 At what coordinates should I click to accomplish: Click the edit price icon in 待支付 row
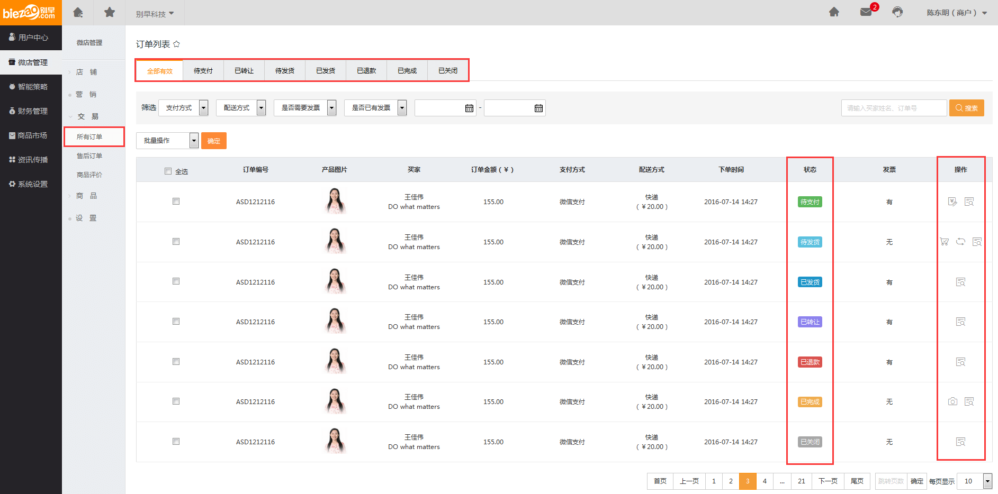tap(952, 202)
